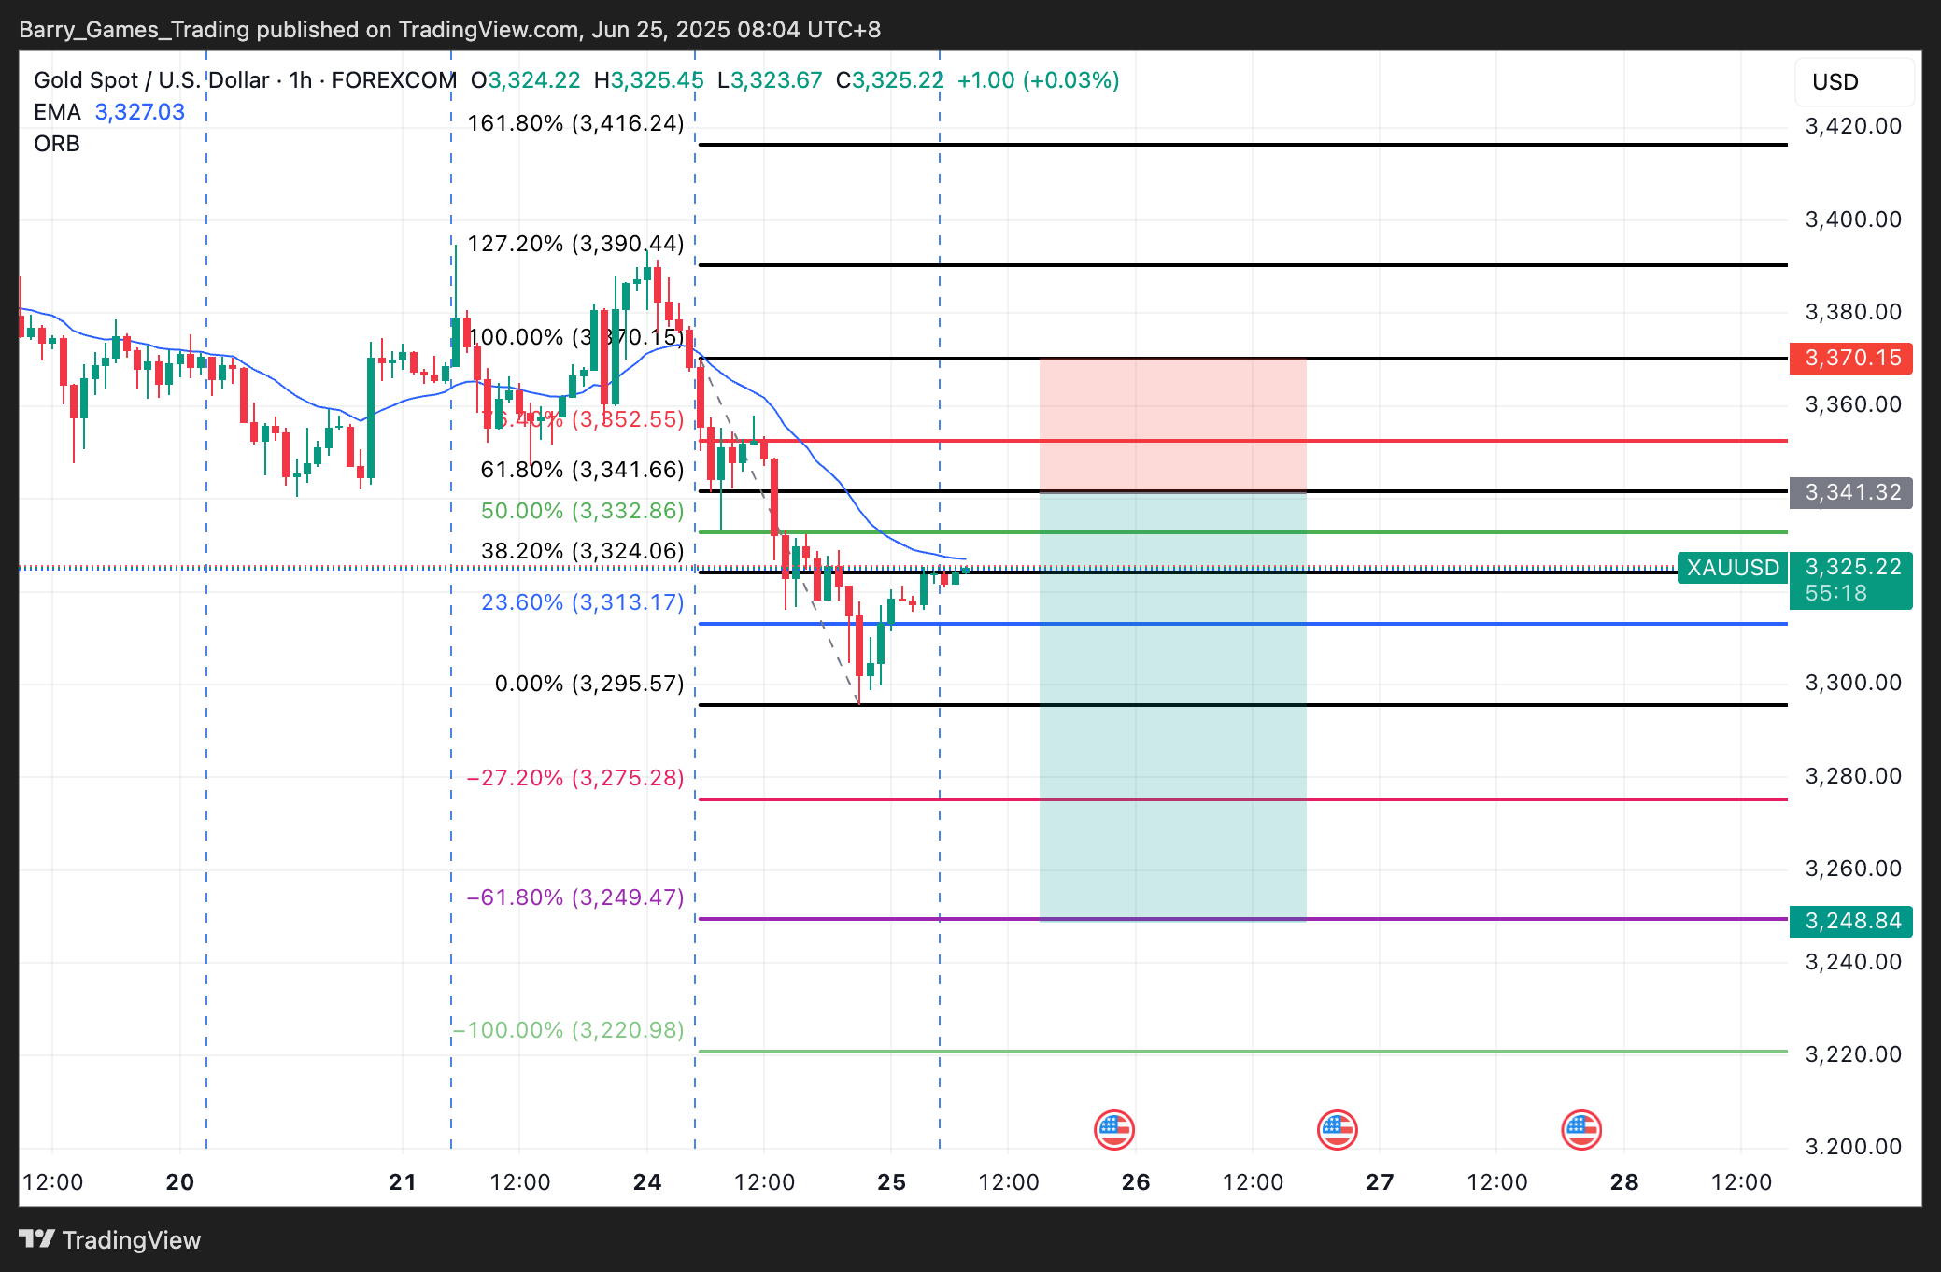Click the TradingView logo at the bottom
1941x1272 pixels.
110,1239
